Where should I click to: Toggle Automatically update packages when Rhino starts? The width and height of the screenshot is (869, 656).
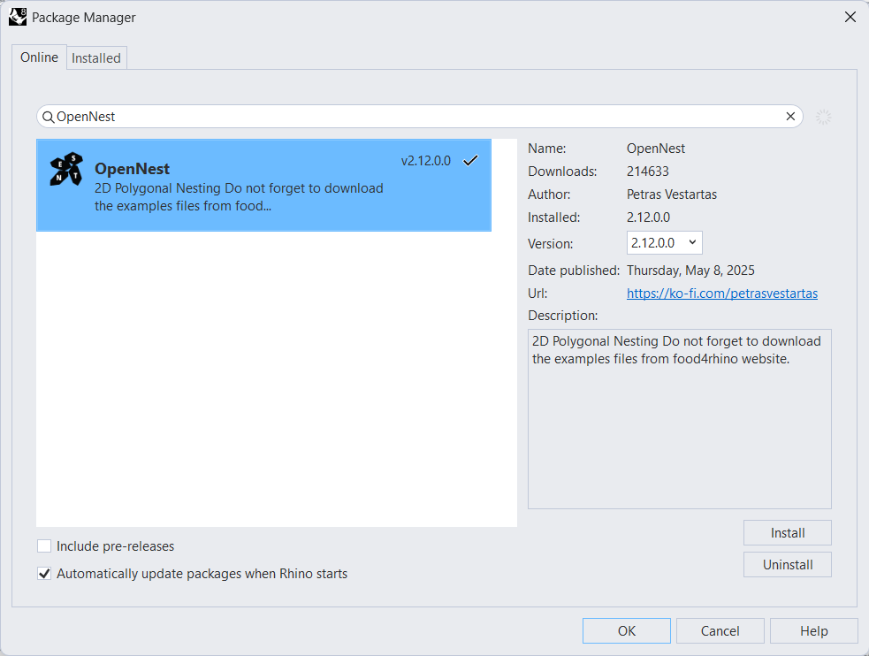pos(44,574)
